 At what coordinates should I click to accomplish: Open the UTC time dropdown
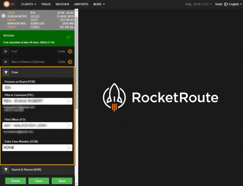point(202,4)
